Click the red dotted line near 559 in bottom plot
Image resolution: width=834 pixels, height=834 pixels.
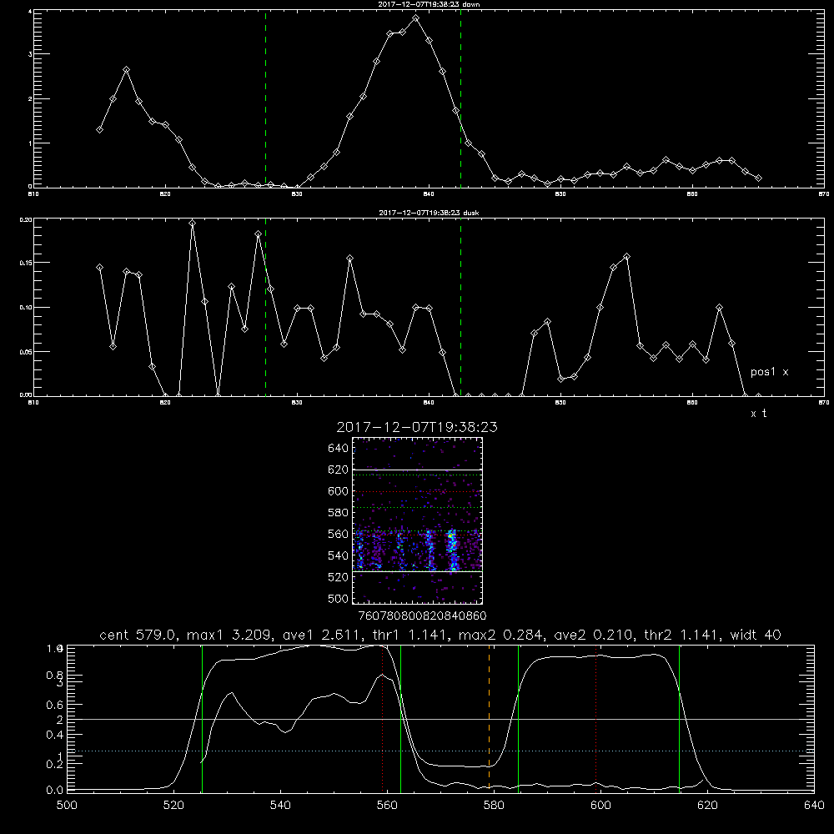tap(383, 717)
